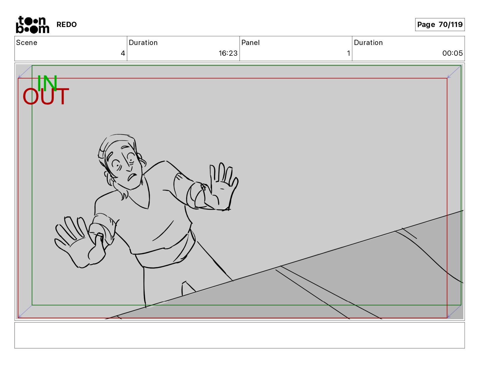Click the Panel label
The image size is (480, 370).
pos(250,43)
